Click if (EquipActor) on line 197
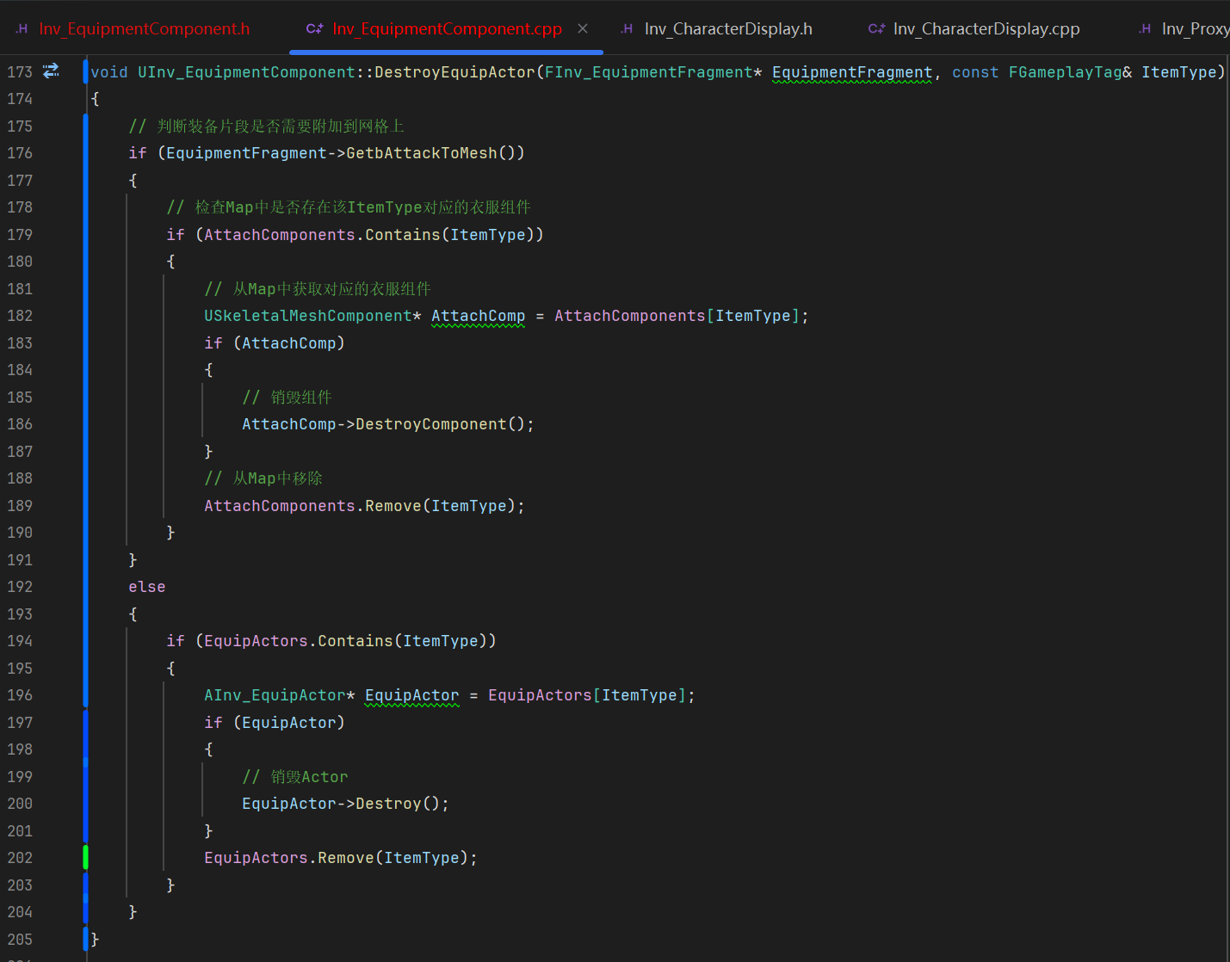The image size is (1230, 962). (275, 723)
